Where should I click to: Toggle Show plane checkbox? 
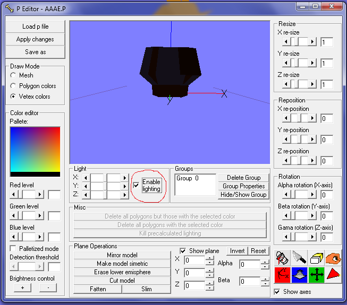tap(183, 251)
